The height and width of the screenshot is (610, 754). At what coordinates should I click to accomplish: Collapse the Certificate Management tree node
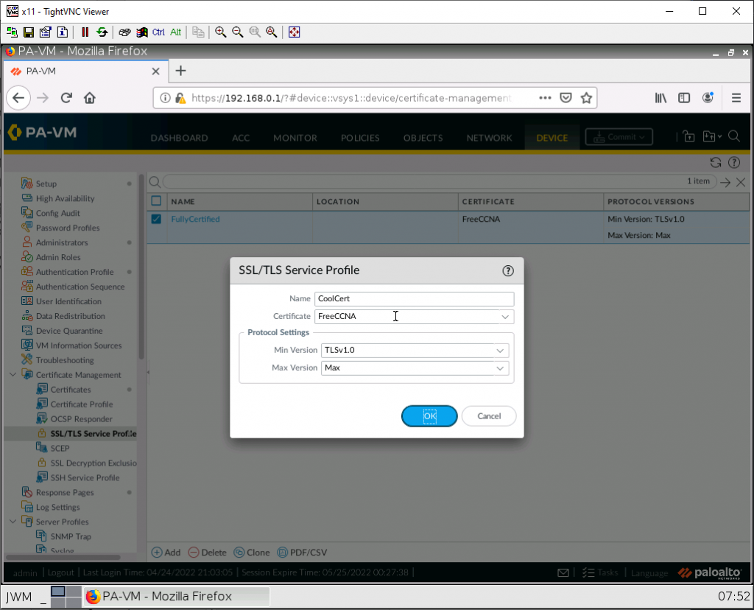pyautogui.click(x=13, y=375)
